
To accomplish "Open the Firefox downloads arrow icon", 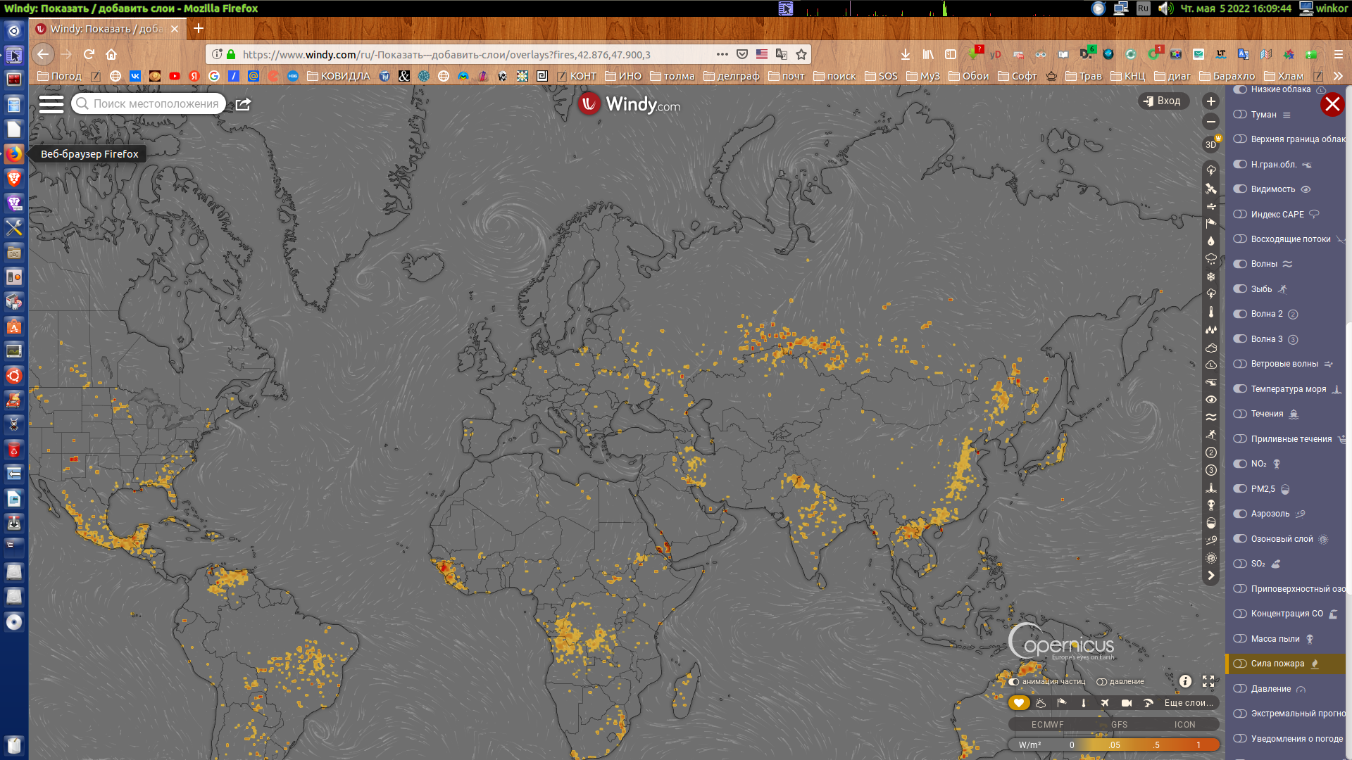I will click(906, 54).
